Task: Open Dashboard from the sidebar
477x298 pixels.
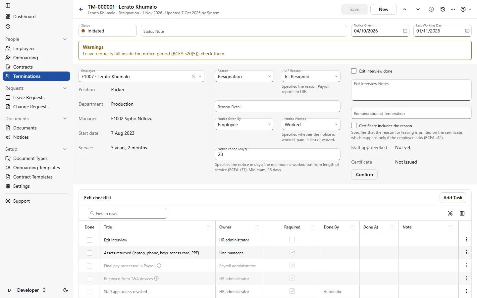Action: tap(36, 17)
